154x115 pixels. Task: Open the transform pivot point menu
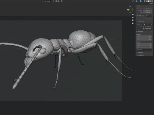pyautogui.click(x=54, y=1)
